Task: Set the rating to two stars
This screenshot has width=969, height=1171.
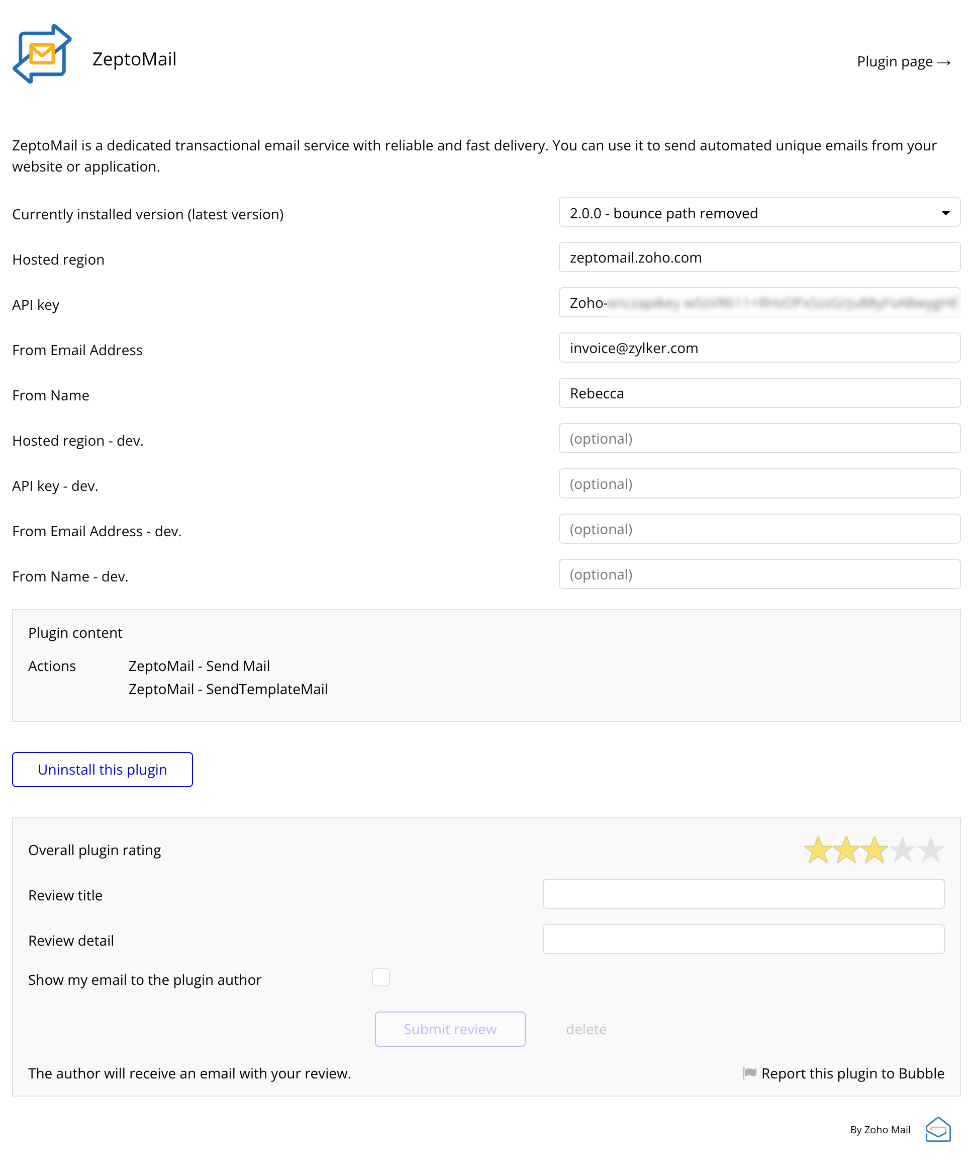Action: [846, 850]
